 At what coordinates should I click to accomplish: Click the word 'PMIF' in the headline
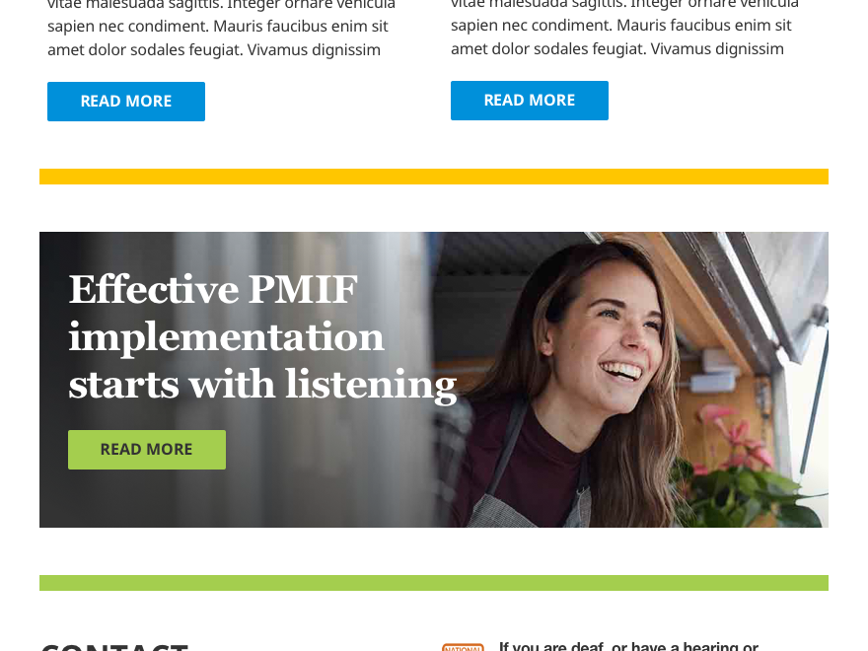[303, 289]
